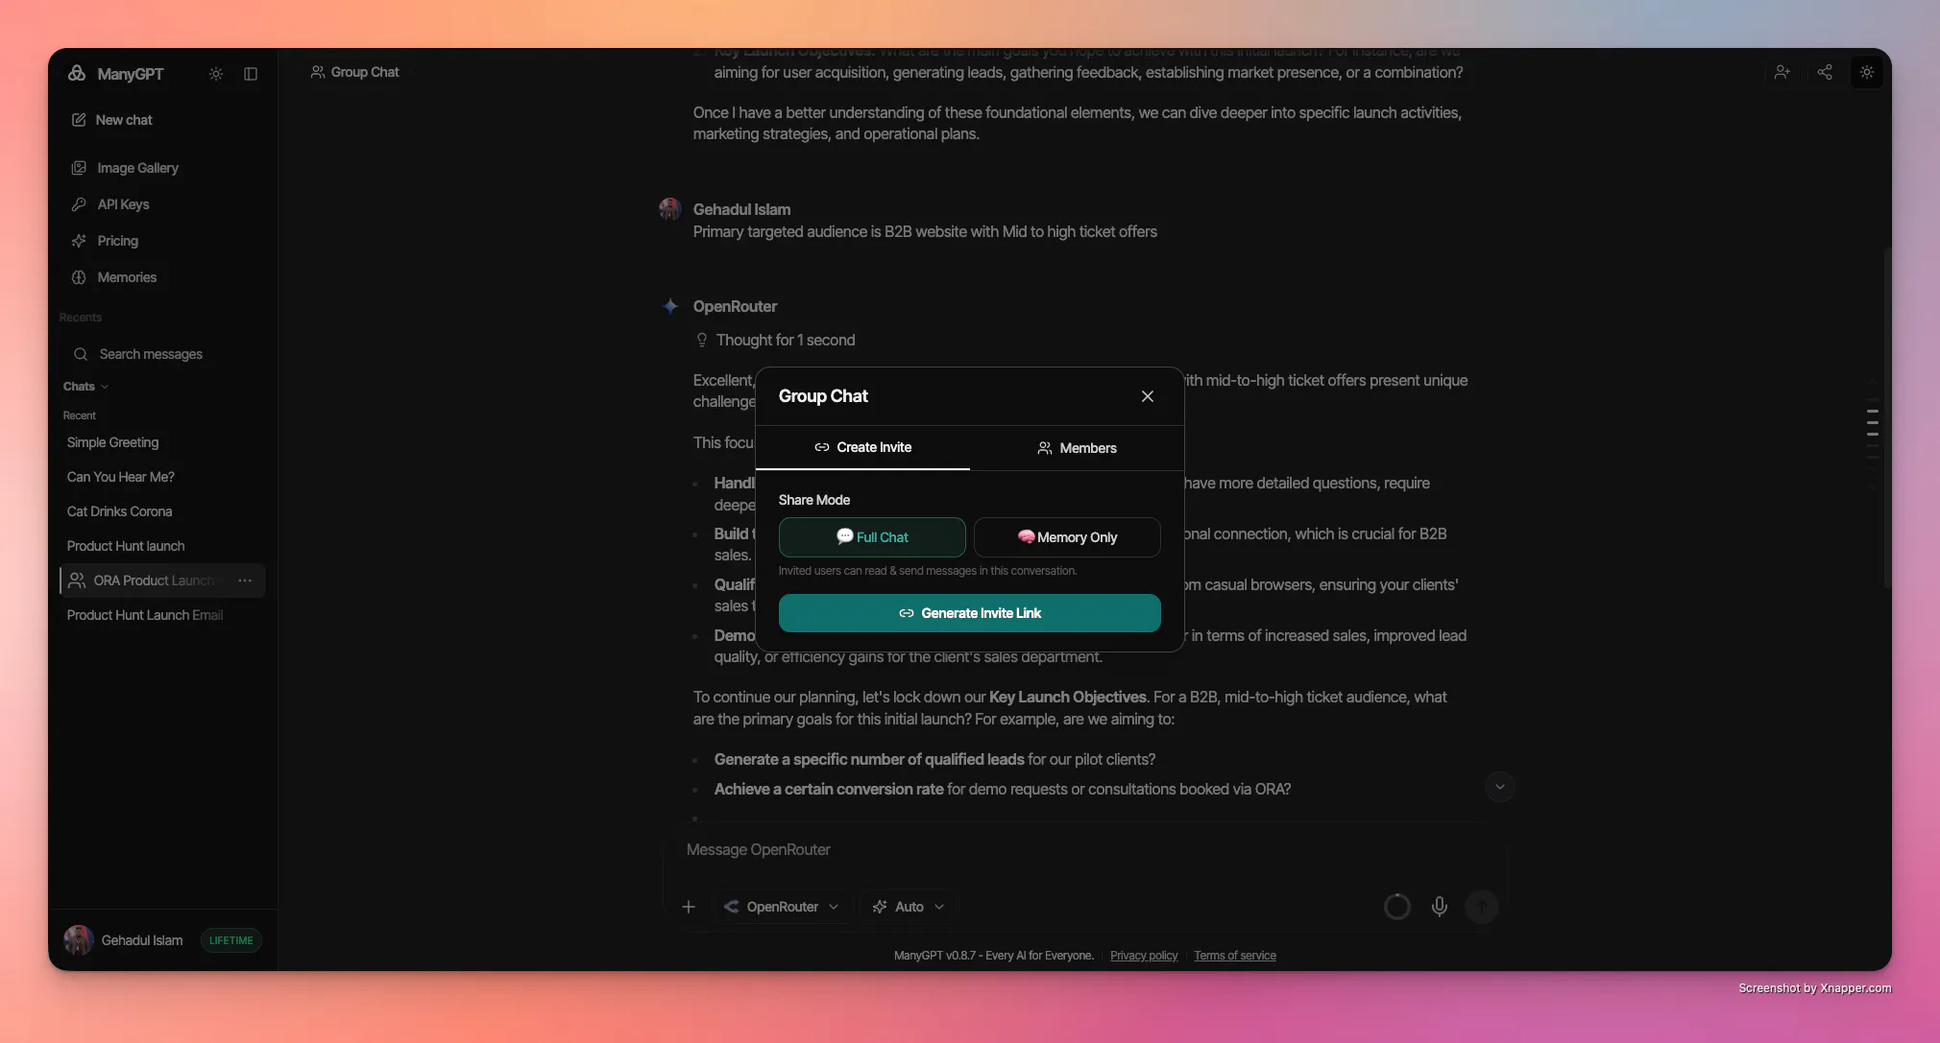Click the message outline navigation markers

[x=1873, y=422]
